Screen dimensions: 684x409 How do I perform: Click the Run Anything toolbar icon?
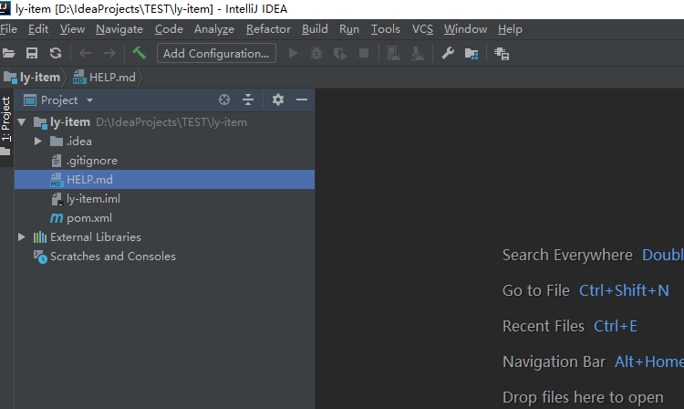pos(502,54)
